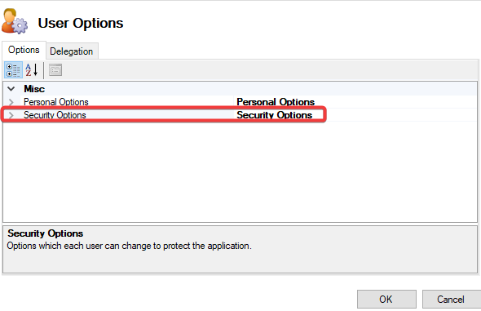Select the Options tab

coord(24,50)
